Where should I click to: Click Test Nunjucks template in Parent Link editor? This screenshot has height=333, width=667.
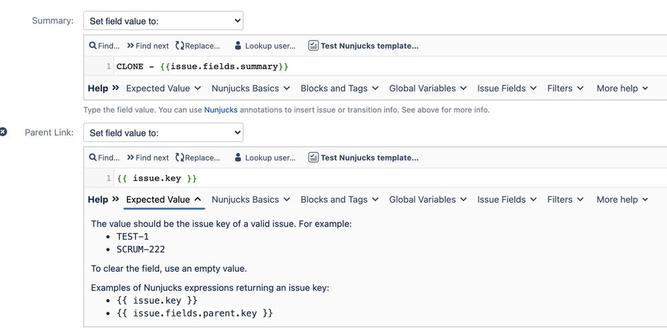pos(363,158)
